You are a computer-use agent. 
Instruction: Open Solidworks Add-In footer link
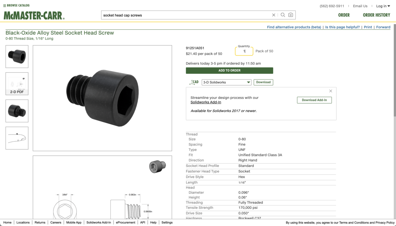[99, 222]
